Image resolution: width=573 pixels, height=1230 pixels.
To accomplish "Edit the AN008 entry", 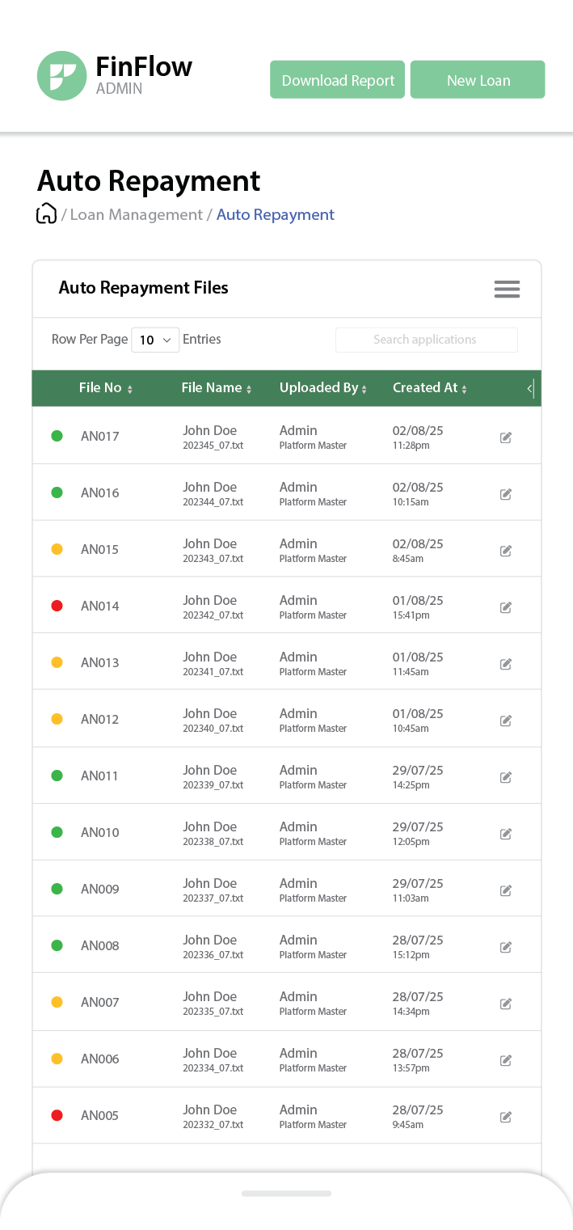I will 506,947.
